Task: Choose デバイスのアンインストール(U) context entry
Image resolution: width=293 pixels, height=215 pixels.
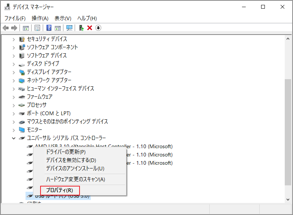Action: pos(75,168)
